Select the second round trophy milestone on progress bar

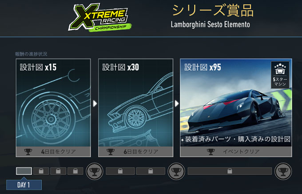176,171
